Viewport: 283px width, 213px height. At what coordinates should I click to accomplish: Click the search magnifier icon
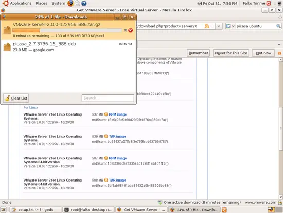pos(278,26)
